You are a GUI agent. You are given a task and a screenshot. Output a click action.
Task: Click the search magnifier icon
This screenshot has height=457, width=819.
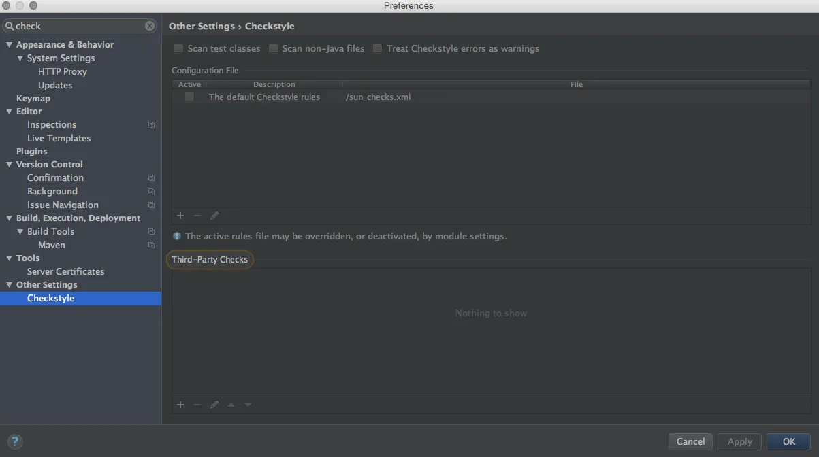pyautogui.click(x=10, y=26)
